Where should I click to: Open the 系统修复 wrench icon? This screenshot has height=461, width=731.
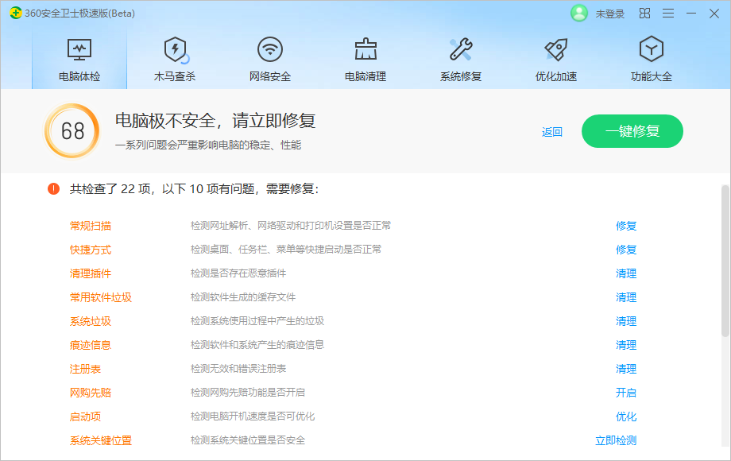[x=461, y=49]
